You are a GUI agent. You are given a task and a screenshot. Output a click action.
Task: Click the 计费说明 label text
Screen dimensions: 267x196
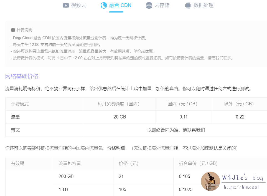25,30
